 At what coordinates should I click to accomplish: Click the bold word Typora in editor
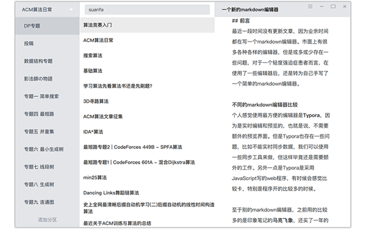[x=311, y=115]
